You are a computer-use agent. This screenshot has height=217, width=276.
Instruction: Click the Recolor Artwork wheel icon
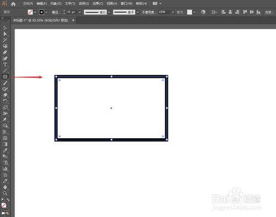(x=203, y=12)
